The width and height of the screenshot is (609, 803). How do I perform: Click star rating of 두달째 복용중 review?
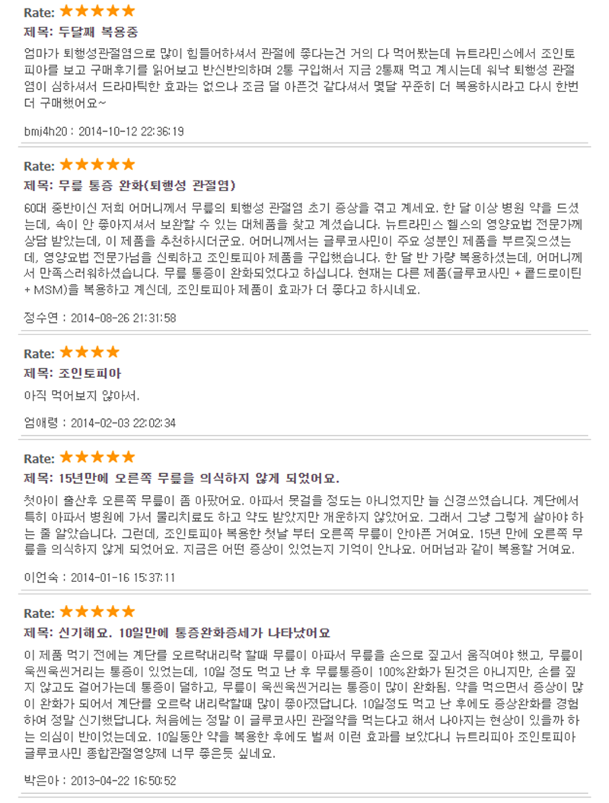click(x=97, y=11)
